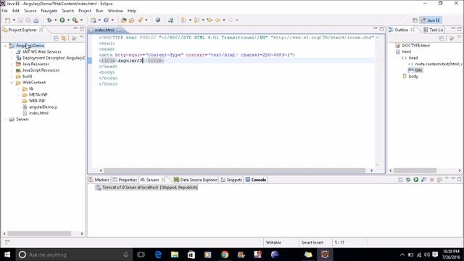Viewport: 464px width, 261px height.
Task: Click the Back navigation arrow in toolbar
Action: point(217,20)
